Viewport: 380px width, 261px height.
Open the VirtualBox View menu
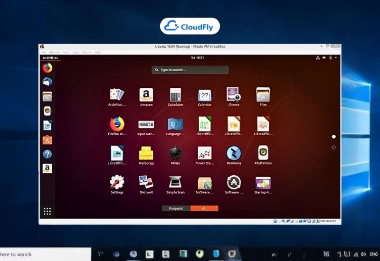tap(66, 52)
